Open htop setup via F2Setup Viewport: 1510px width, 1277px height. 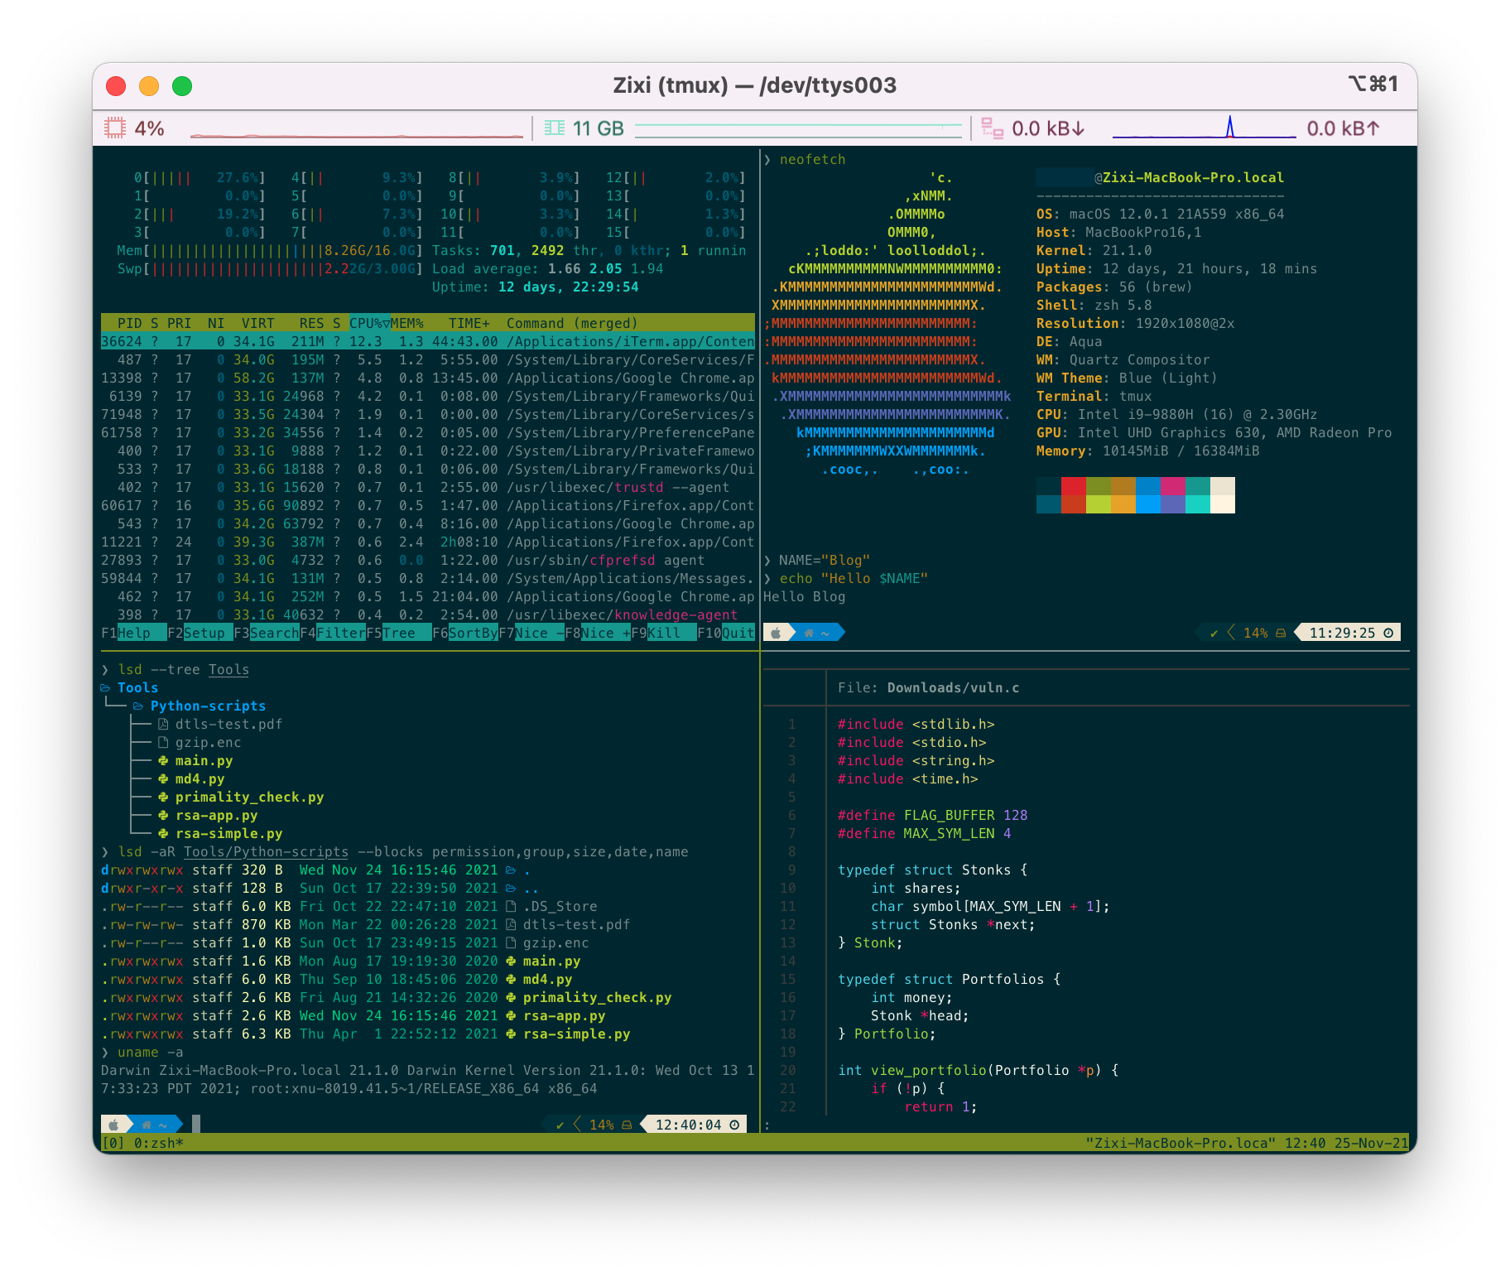coord(199,633)
